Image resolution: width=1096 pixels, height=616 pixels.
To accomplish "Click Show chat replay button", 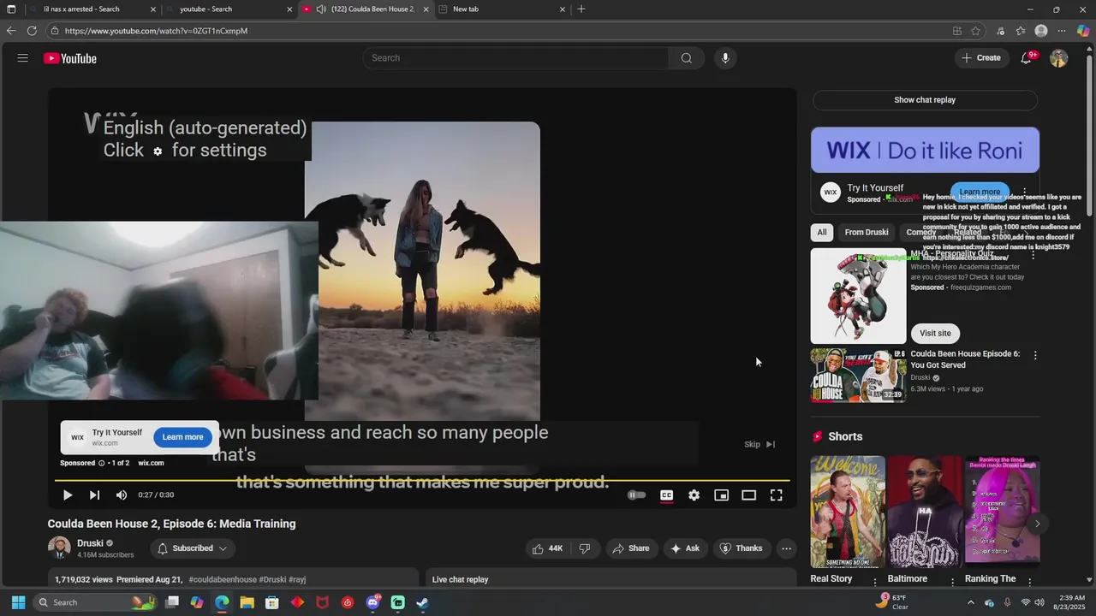I will click(x=925, y=100).
